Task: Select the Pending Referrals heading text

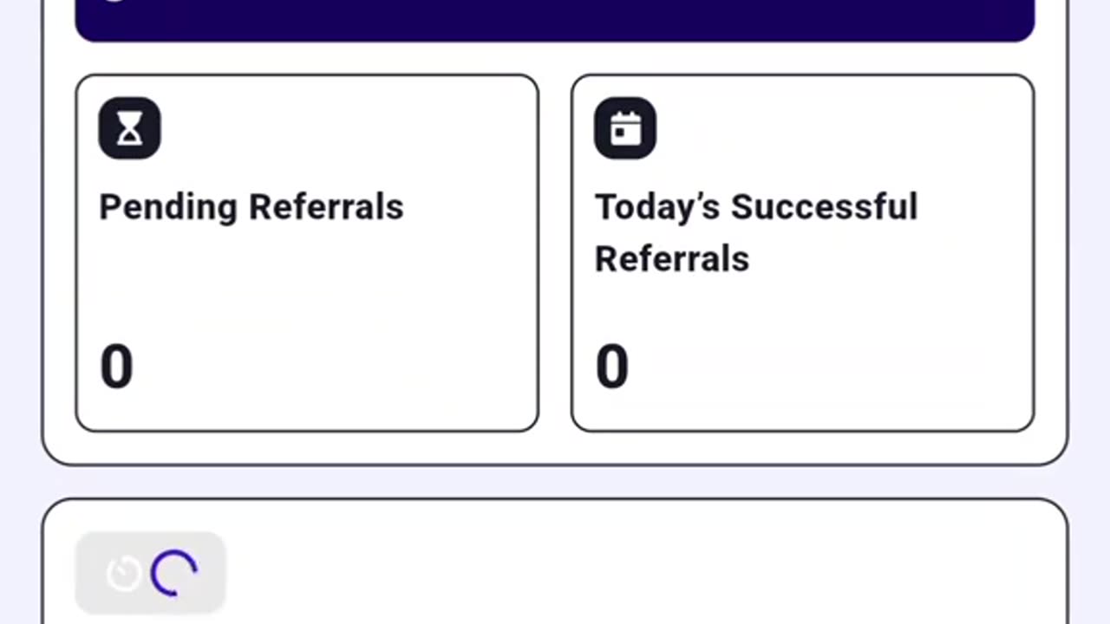Action: 251,208
